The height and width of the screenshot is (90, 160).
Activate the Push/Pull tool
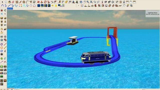click(42, 2)
